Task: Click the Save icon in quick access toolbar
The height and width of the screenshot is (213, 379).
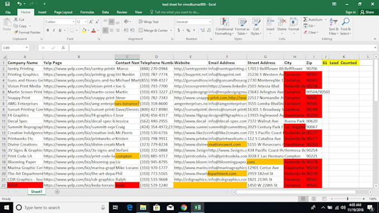Action: coord(7,4)
